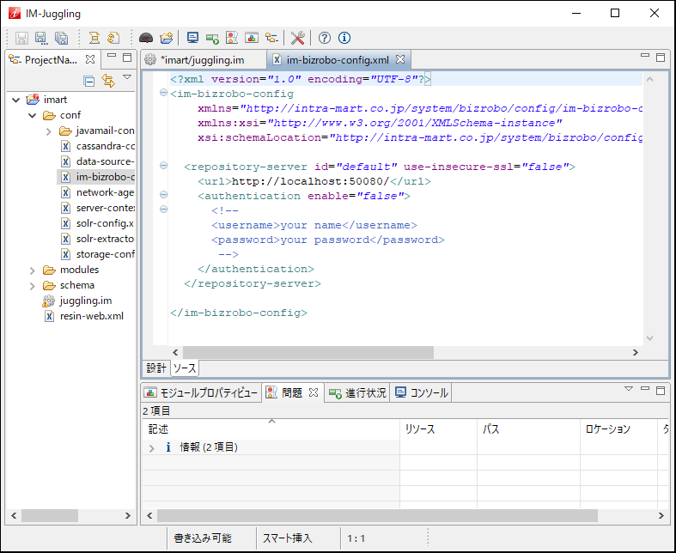Toggle Link with Editor in ProjectNavigator
Screen dimensions: 676x553
107,81
